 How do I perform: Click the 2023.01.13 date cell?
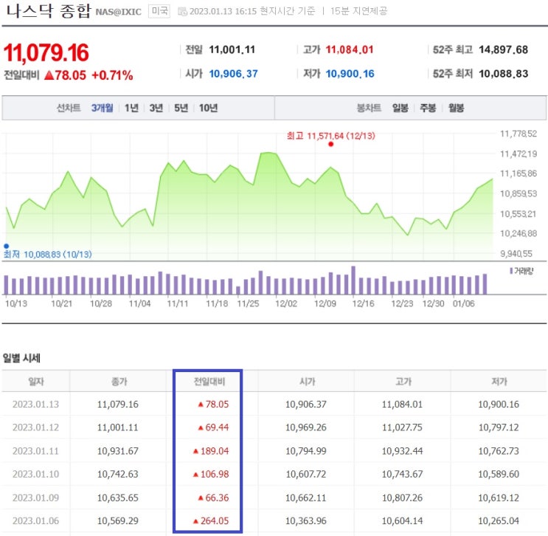[x=35, y=404]
